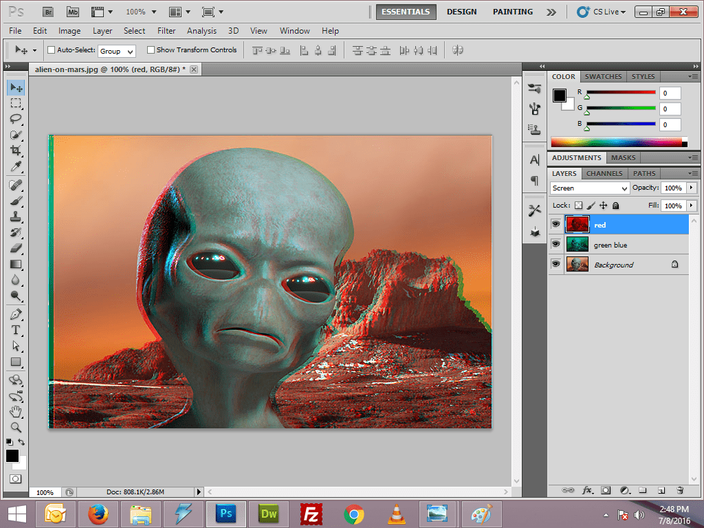Screen dimensions: 704x528
Task: Select the Hand tool
Action: click(16, 411)
